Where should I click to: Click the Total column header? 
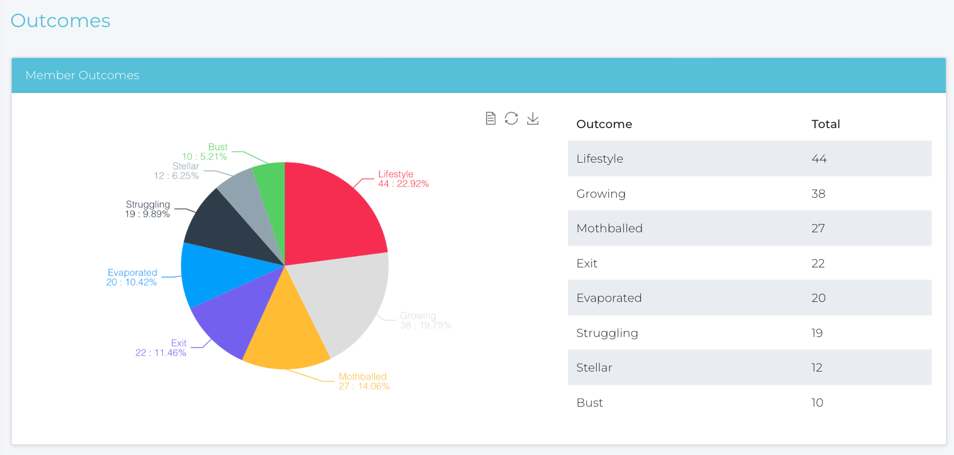click(x=825, y=124)
